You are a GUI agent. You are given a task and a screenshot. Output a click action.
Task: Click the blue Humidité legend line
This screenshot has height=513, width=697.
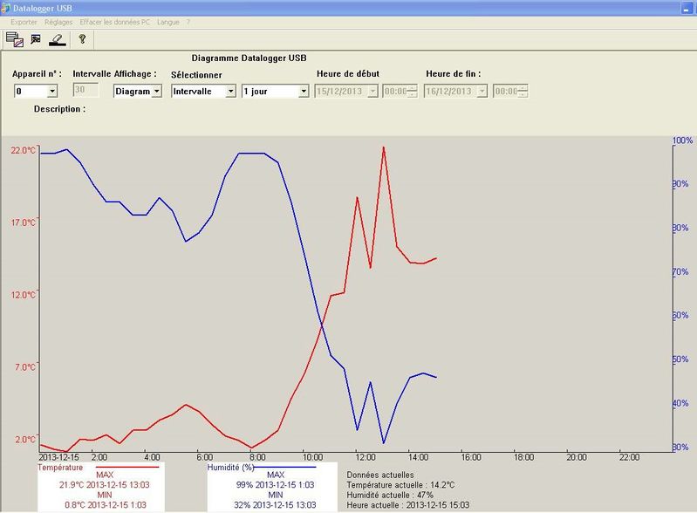click(284, 468)
